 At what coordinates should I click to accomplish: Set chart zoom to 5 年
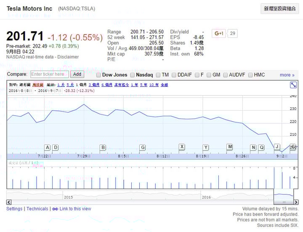[x=144, y=85]
